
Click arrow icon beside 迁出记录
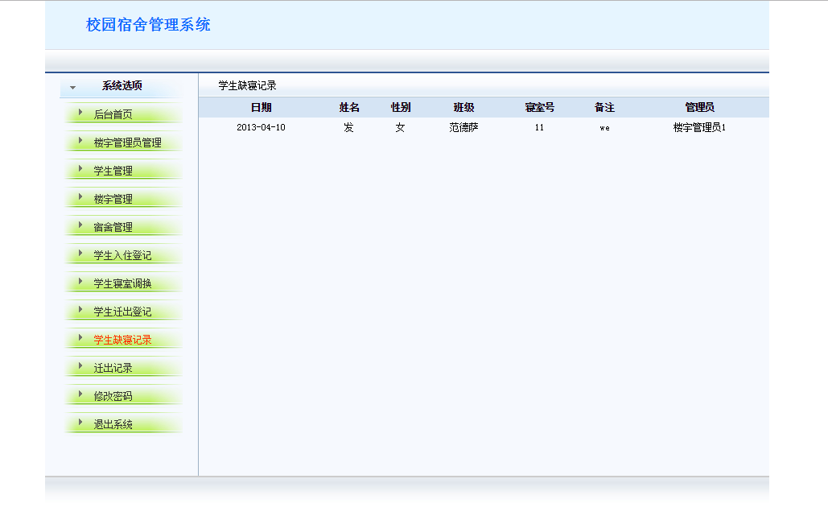click(80, 366)
